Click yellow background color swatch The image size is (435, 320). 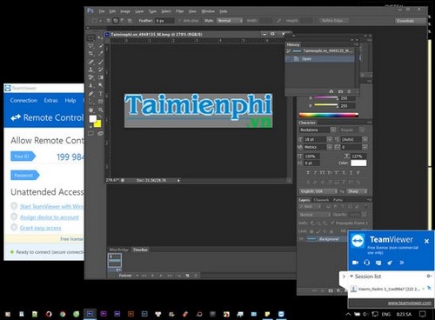pyautogui.click(x=97, y=124)
